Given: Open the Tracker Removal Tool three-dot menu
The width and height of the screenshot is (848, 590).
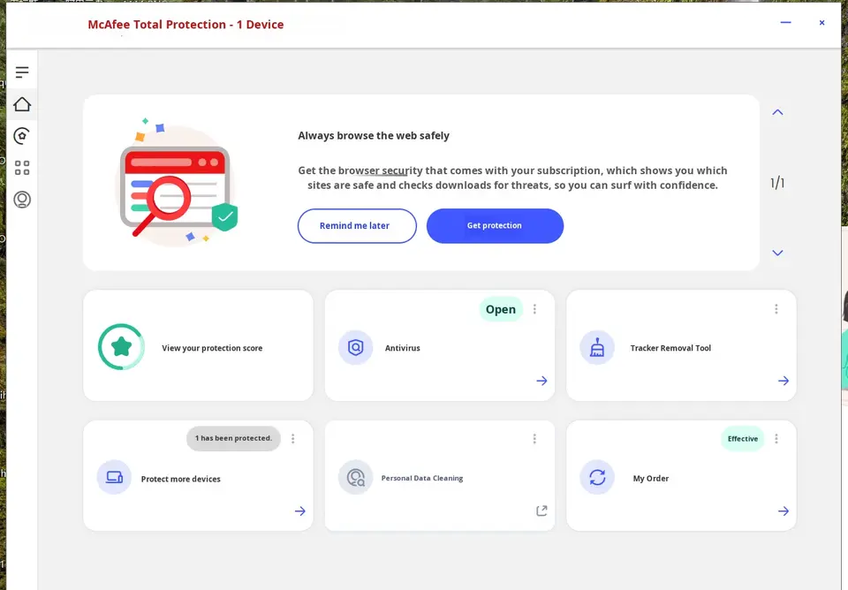Looking at the screenshot, I should click(776, 309).
